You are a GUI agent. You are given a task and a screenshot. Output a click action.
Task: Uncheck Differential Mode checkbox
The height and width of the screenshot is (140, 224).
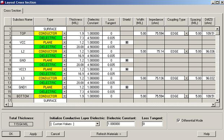coord(178,121)
